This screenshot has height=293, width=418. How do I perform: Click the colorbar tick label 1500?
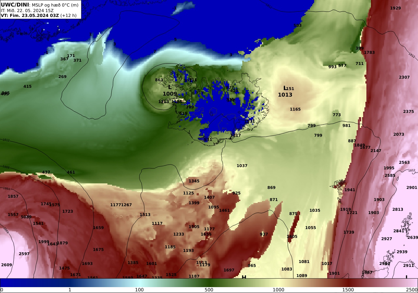click(348, 290)
